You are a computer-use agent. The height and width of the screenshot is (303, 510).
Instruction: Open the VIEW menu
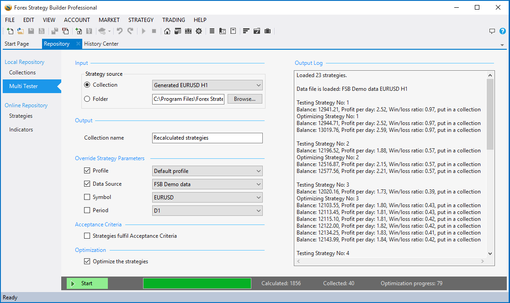[x=49, y=20]
